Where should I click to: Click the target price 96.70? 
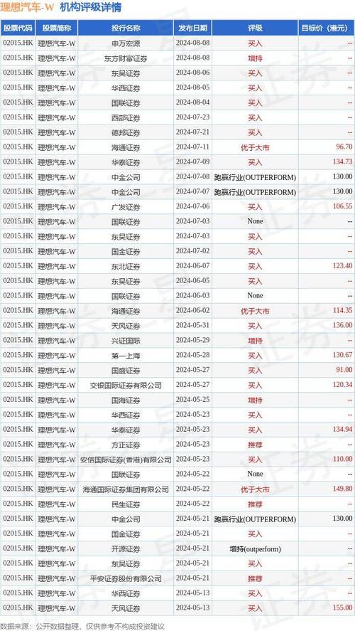(344, 147)
